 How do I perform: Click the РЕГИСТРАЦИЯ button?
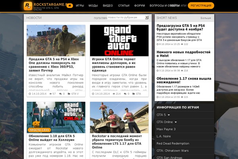201,6
